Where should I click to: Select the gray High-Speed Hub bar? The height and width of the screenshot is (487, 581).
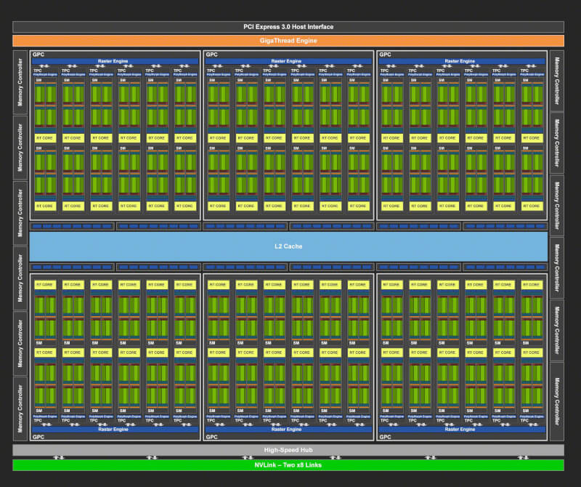[x=288, y=450]
